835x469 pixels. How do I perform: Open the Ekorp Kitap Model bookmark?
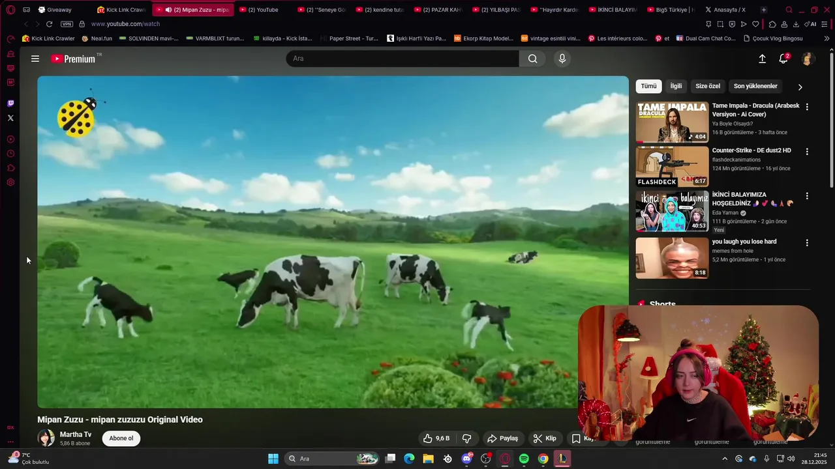(x=484, y=38)
